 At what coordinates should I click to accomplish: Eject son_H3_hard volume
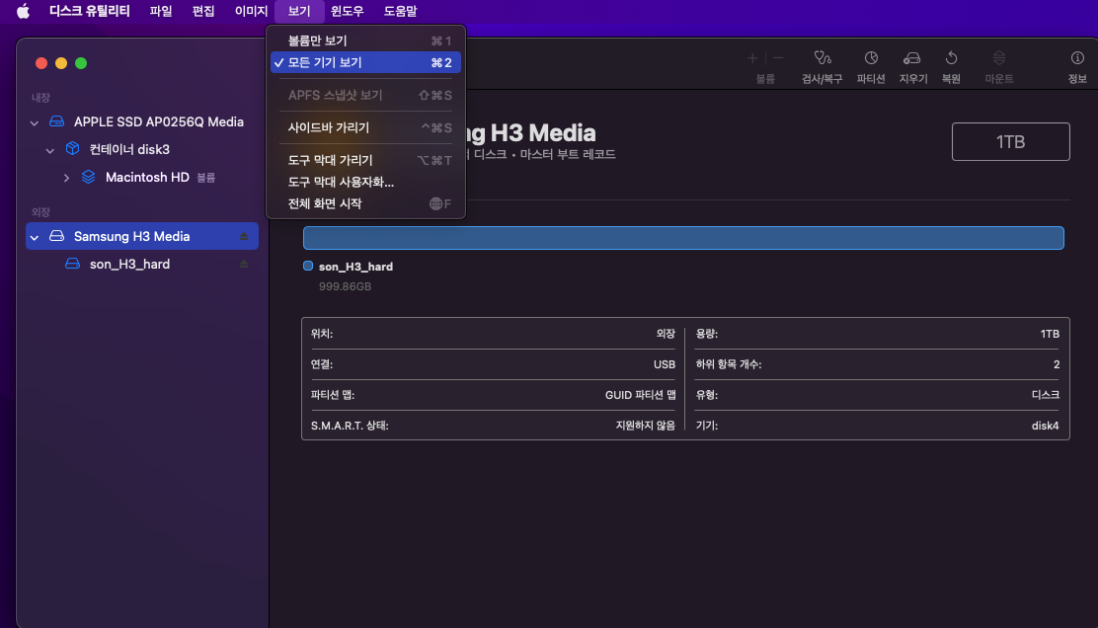(244, 264)
